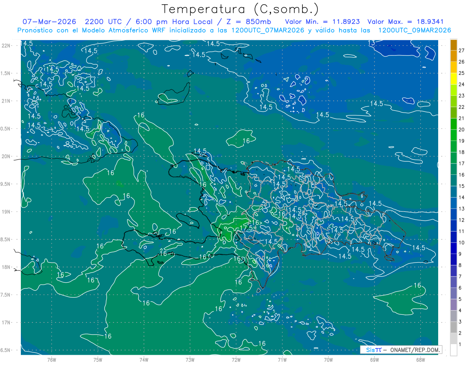472x365 pixels.
Task: Pick the yellow legend swatch between 24 and 25
Action: coord(454,79)
